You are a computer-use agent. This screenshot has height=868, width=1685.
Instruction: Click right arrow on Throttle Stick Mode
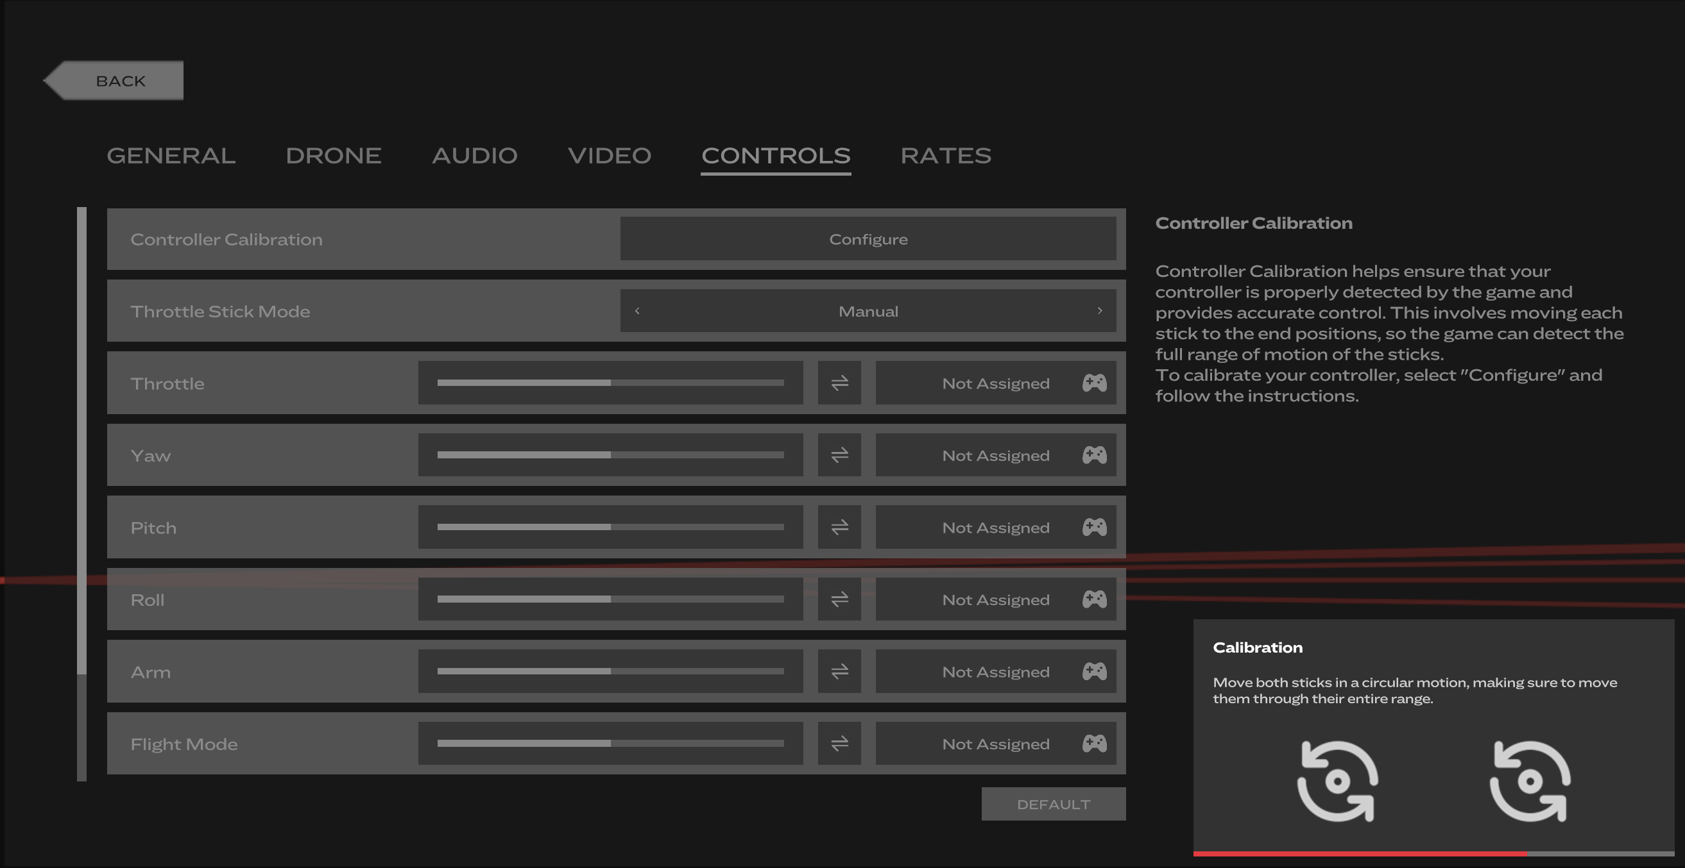(1101, 312)
